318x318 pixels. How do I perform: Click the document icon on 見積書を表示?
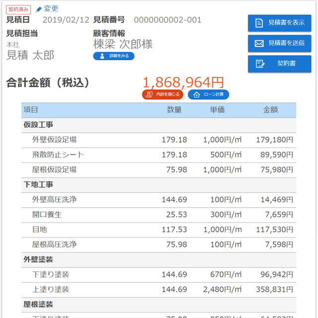259,23
